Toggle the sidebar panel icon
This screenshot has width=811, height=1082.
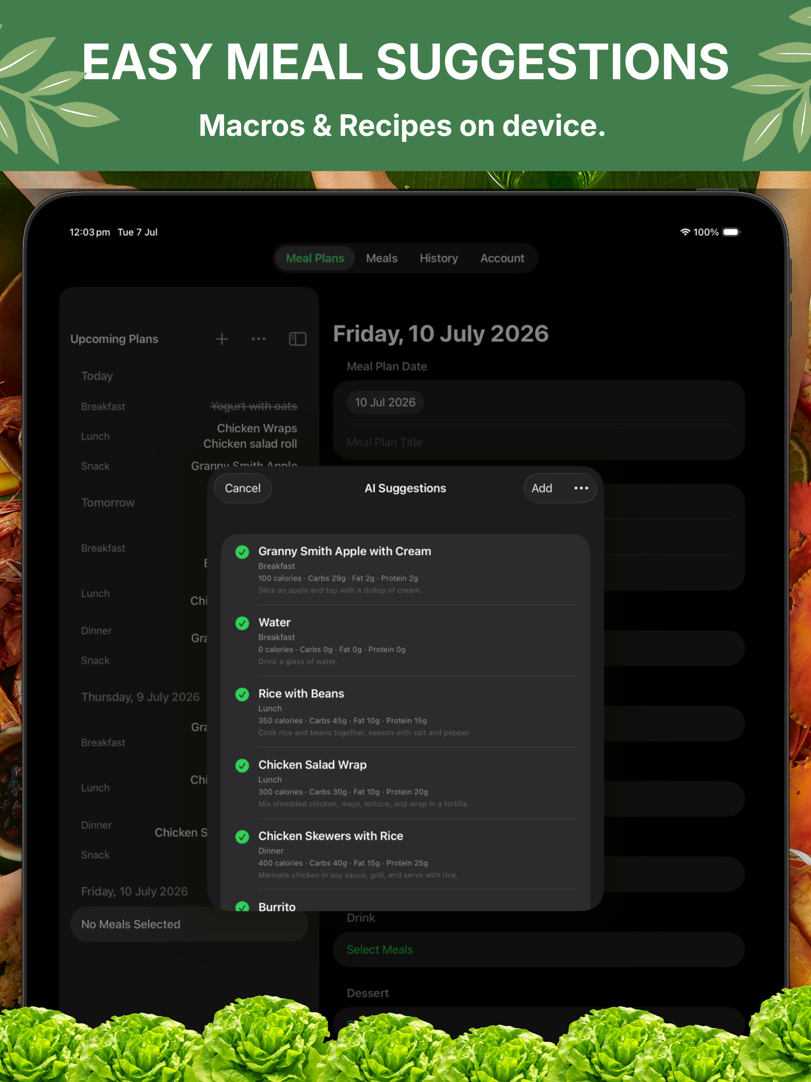pyautogui.click(x=297, y=339)
